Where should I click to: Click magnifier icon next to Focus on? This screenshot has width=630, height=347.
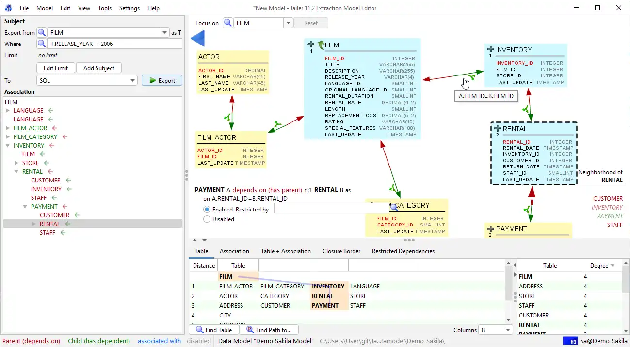227,23
